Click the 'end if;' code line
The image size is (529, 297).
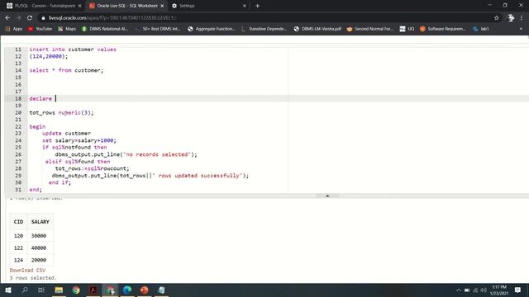(x=60, y=182)
